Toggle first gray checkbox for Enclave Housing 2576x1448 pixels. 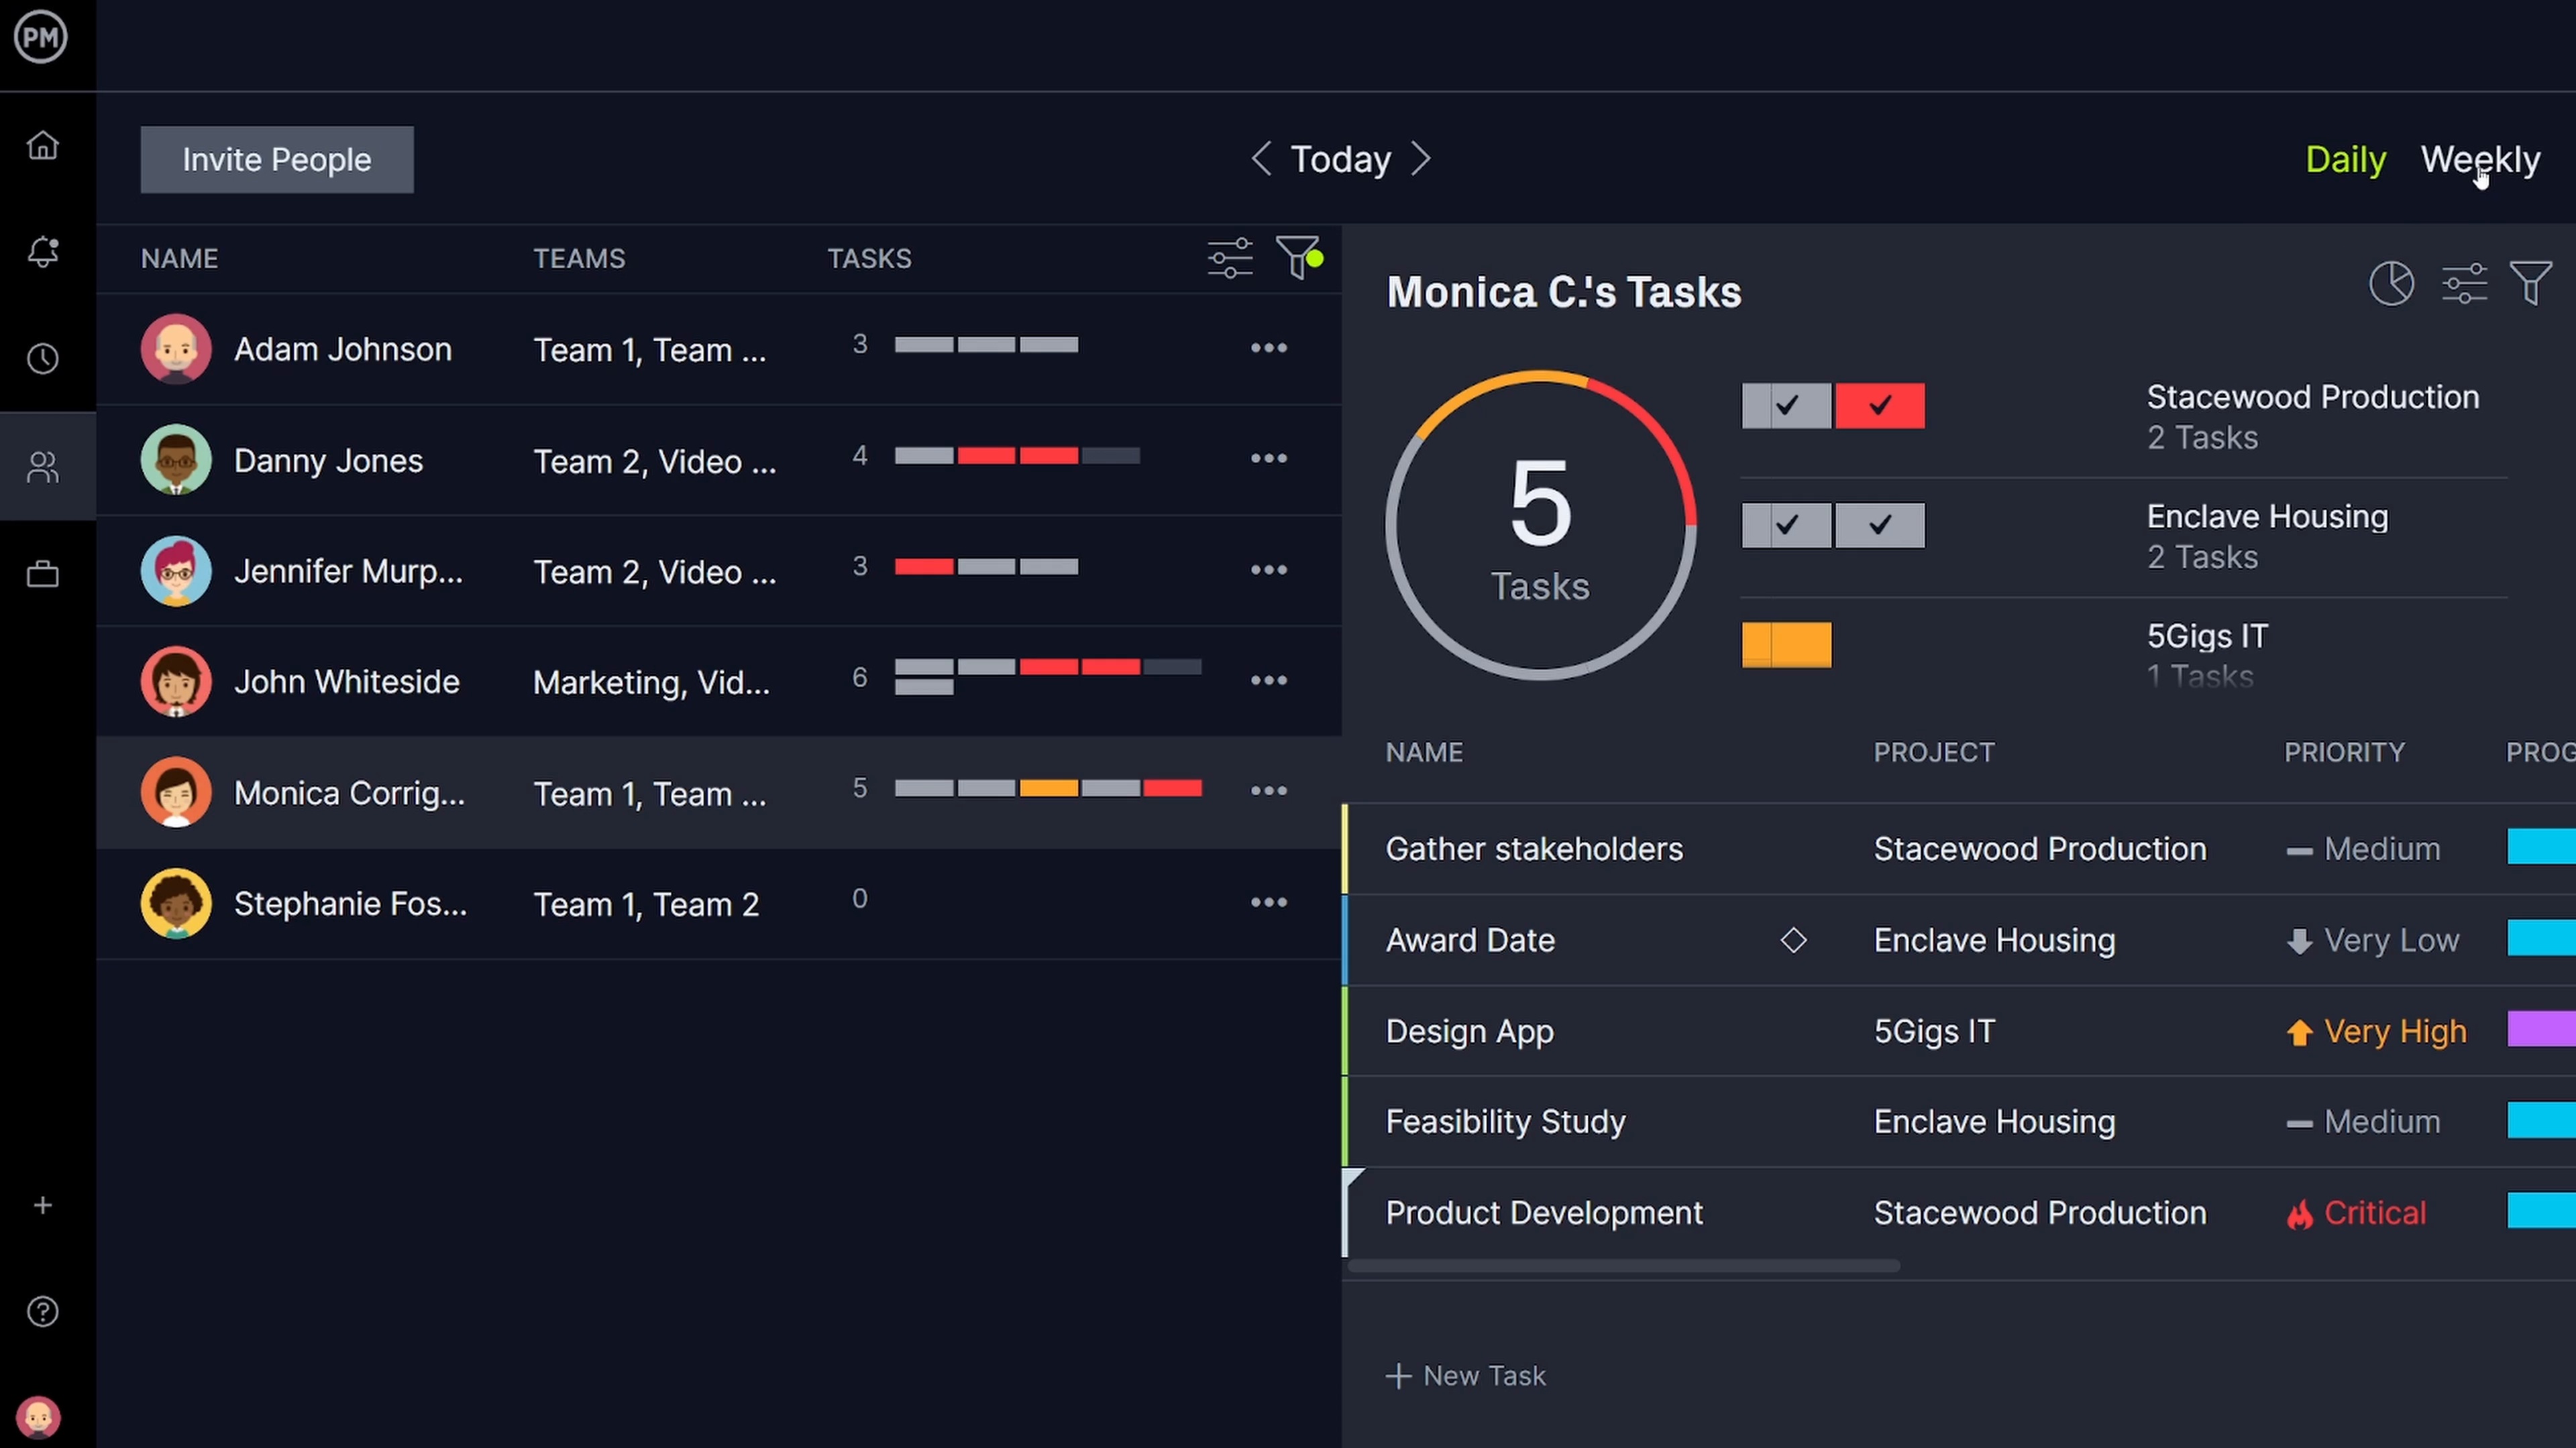point(1786,525)
